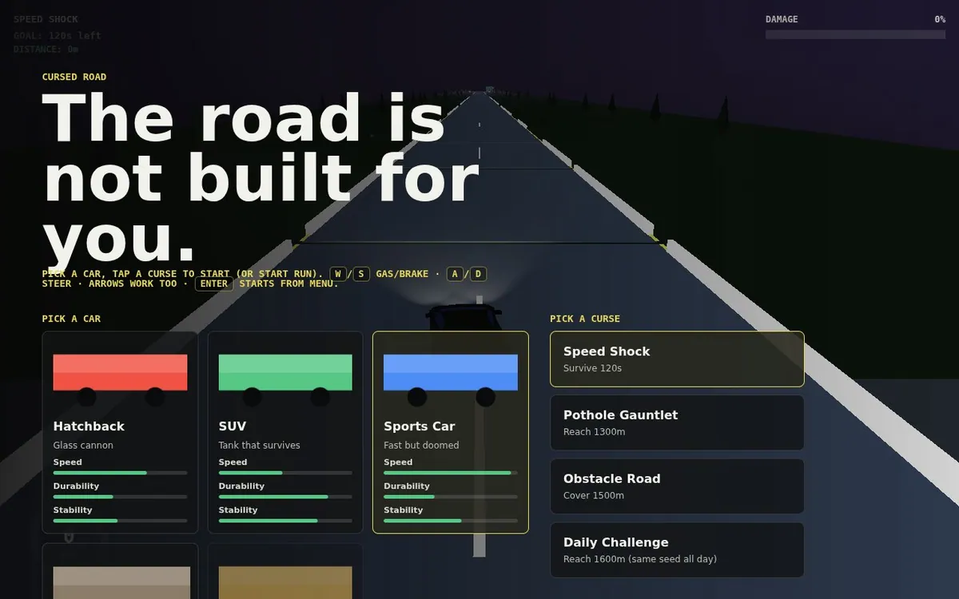
Task: Select the Hatchback car card
Action: coord(120,432)
